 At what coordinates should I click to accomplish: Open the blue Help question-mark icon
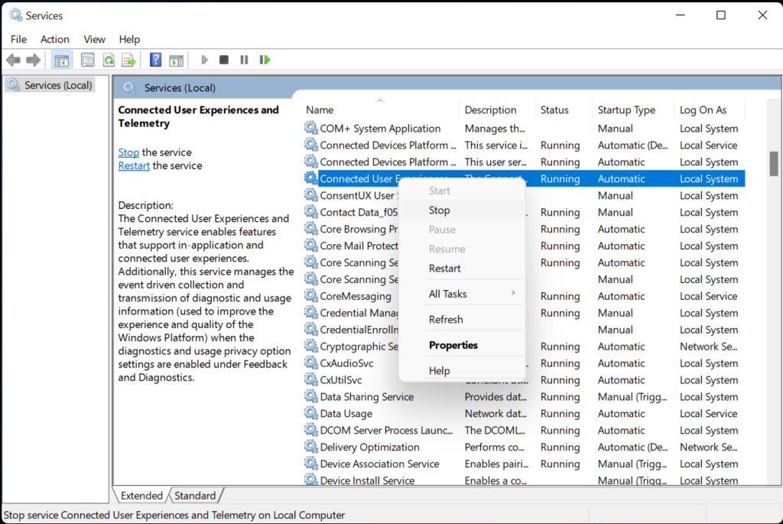(x=155, y=60)
